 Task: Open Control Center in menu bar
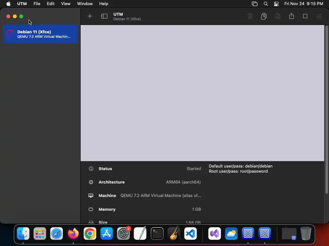click(x=276, y=4)
